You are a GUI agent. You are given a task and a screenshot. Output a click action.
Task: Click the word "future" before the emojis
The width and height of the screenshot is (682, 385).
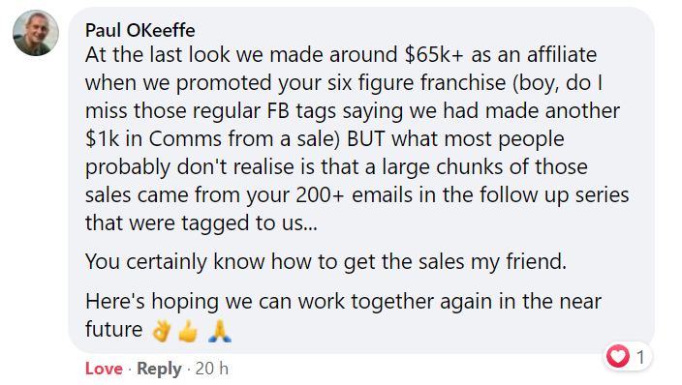pyautogui.click(x=114, y=330)
